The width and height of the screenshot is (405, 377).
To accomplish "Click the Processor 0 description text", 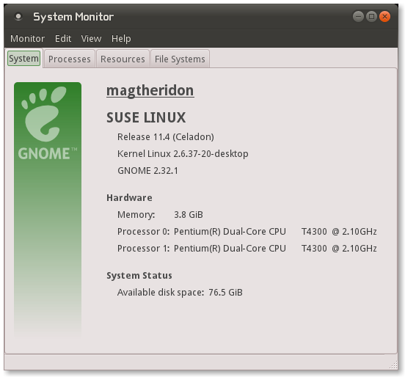I will tap(275, 231).
